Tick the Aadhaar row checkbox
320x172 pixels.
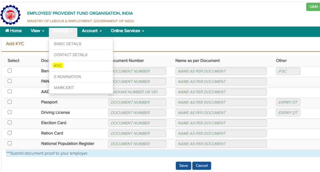pyautogui.click(x=10, y=91)
